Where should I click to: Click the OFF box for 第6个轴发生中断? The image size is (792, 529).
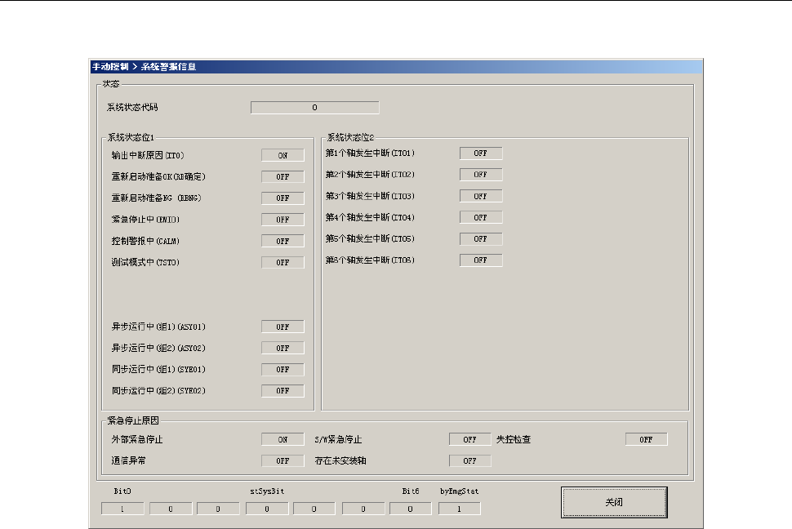click(481, 260)
